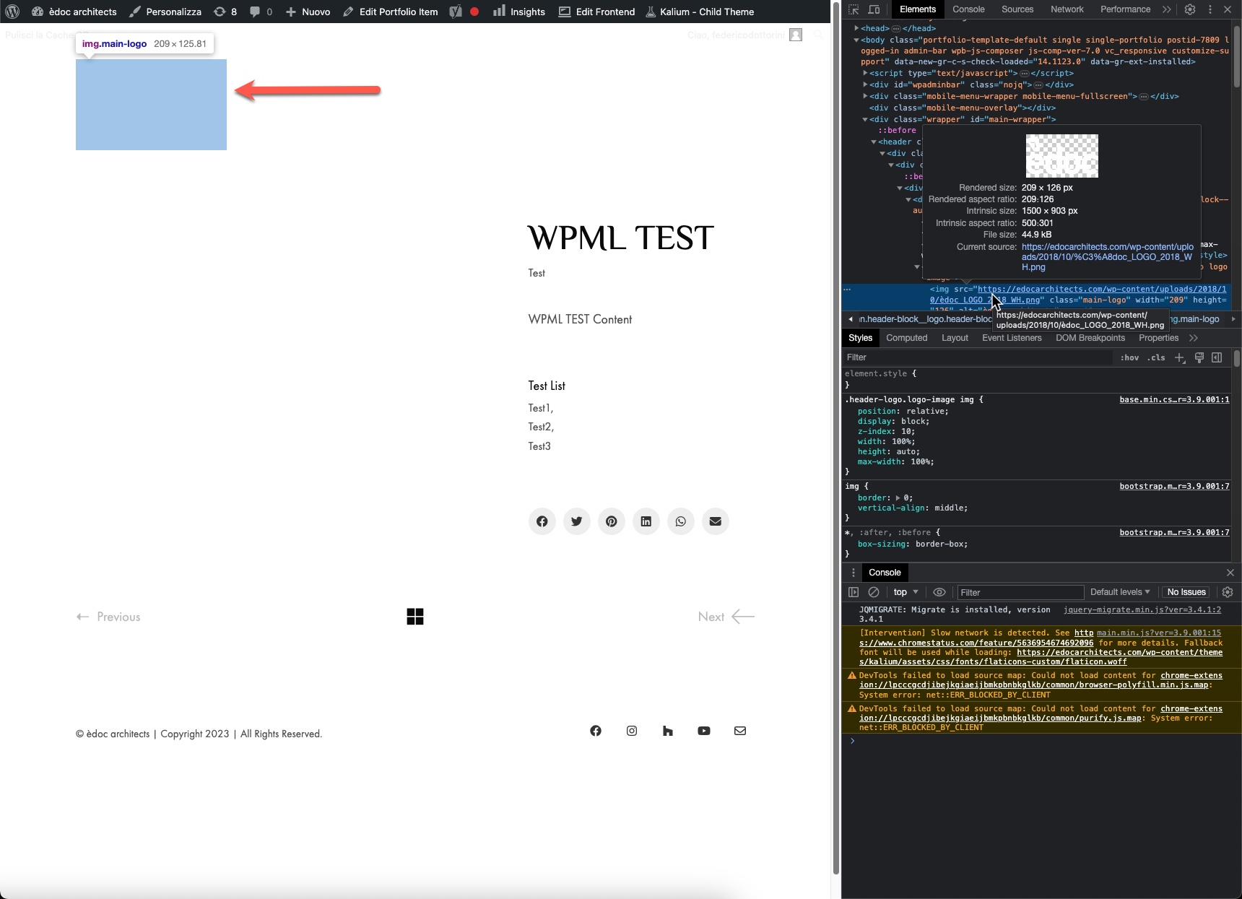Go to the Next portfolio item
The height and width of the screenshot is (899, 1242).
click(726, 617)
